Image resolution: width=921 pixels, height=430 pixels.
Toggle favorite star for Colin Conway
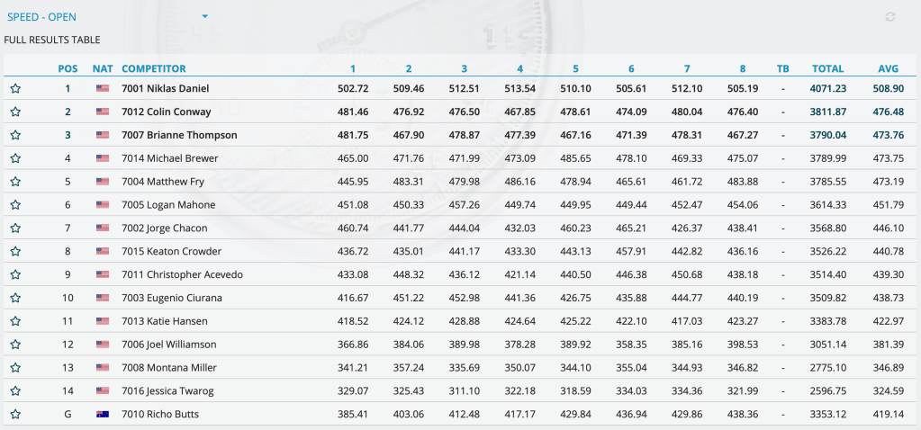pyautogui.click(x=15, y=112)
